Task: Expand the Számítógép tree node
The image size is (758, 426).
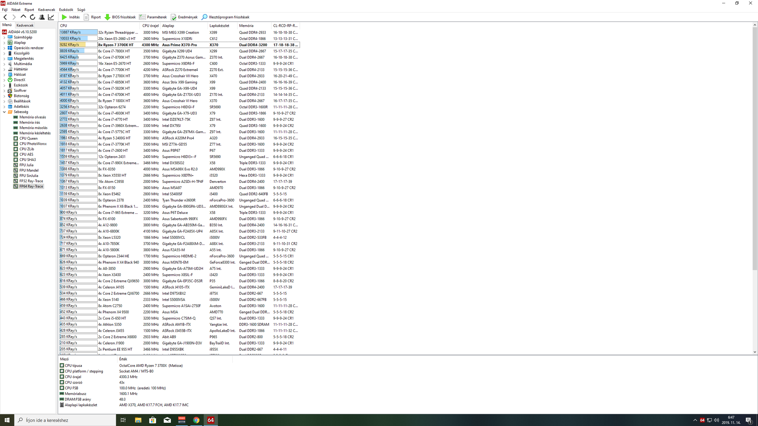Action: tap(4, 37)
